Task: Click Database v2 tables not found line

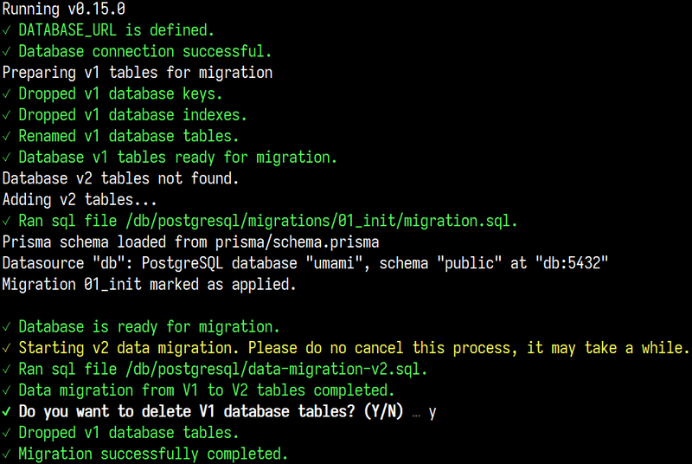Action: pyautogui.click(x=120, y=179)
